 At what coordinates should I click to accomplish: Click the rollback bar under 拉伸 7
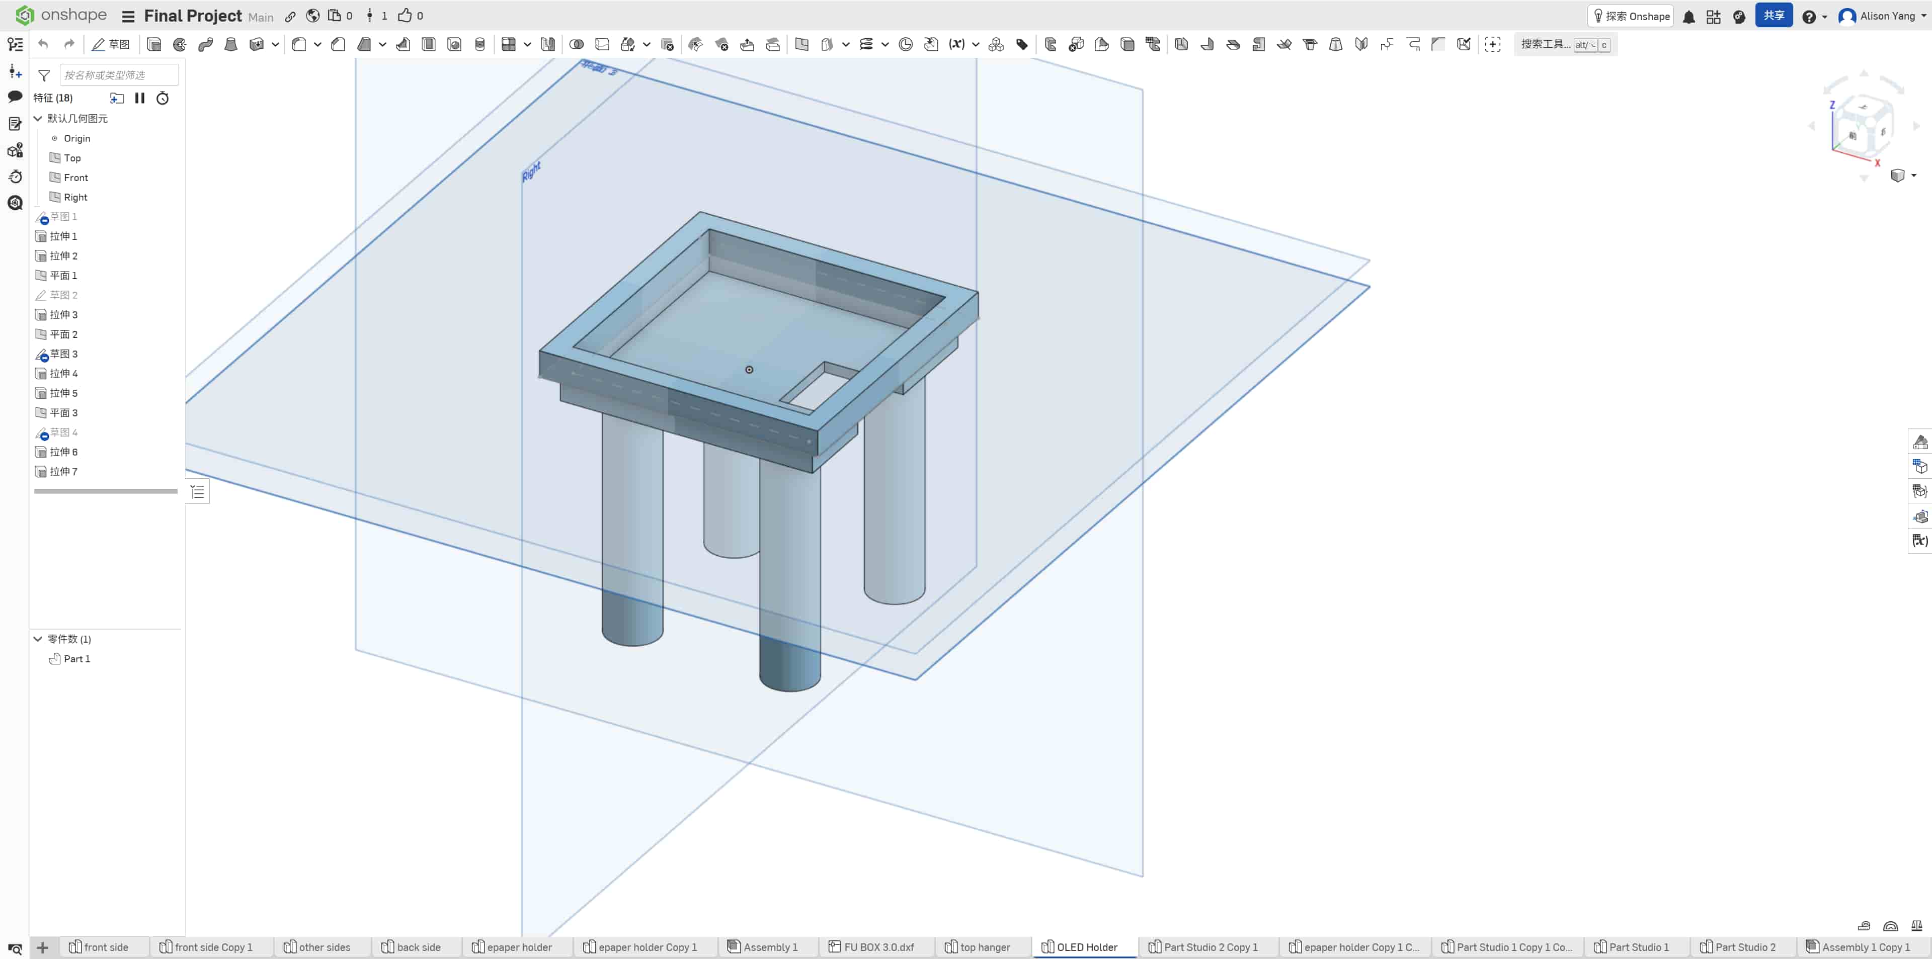pyautogui.click(x=106, y=491)
